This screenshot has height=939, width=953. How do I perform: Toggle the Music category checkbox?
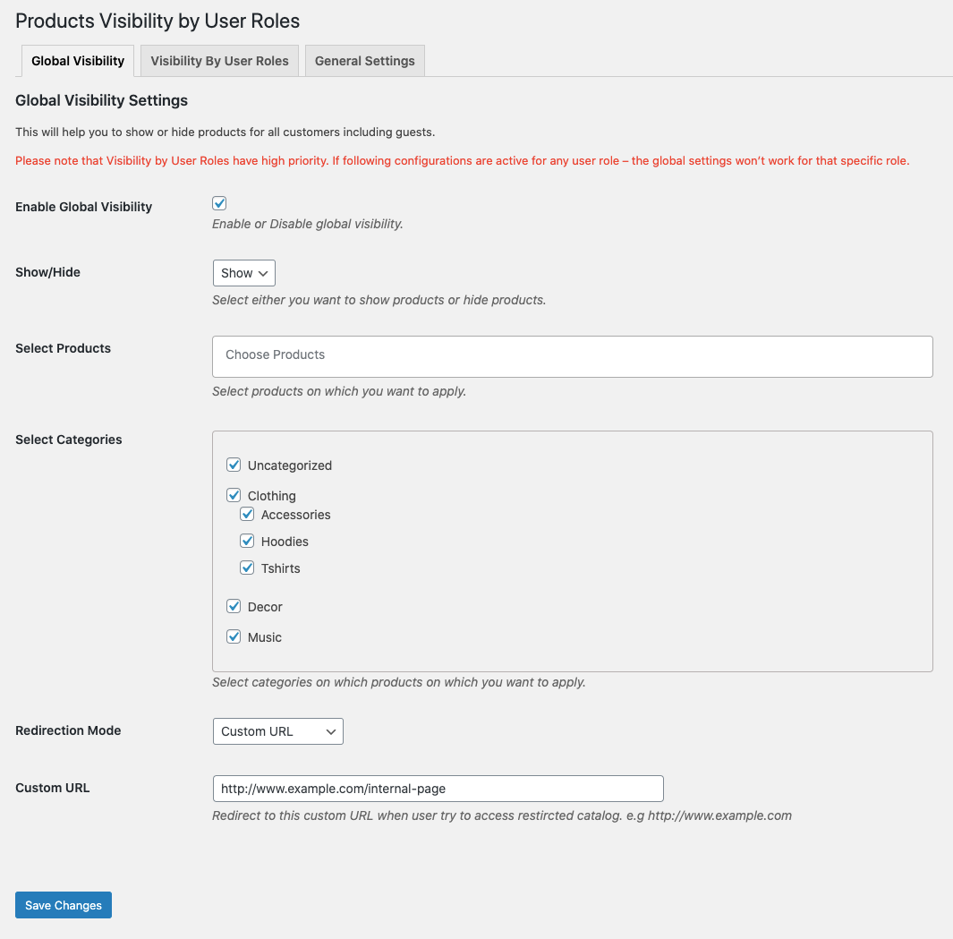(234, 636)
